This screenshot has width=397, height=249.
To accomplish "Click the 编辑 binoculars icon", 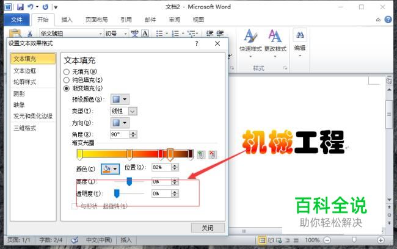I will (300, 35).
